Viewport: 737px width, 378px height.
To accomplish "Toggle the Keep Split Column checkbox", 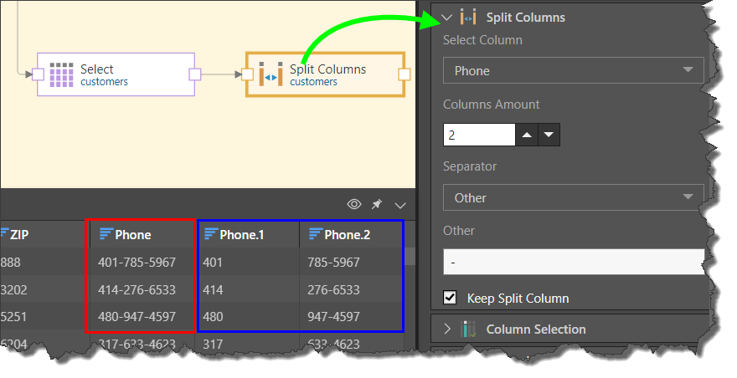I will click(451, 298).
